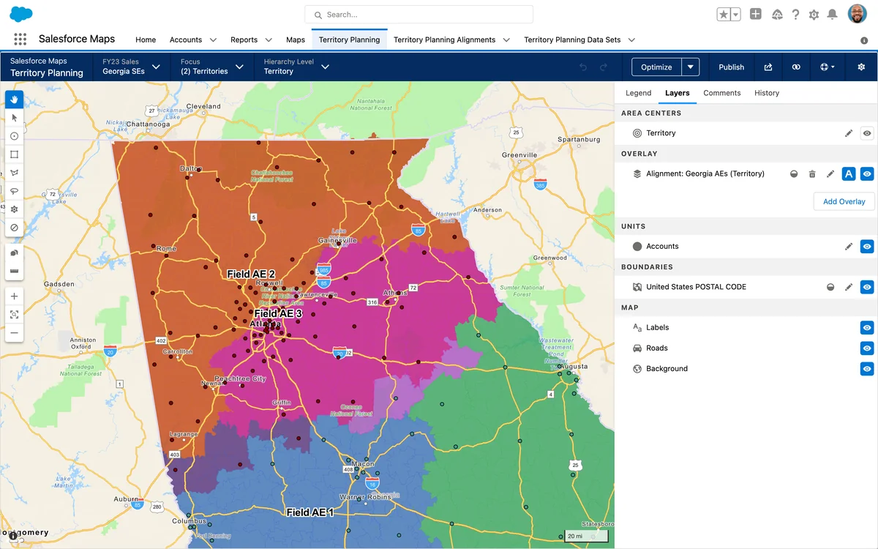Image resolution: width=878 pixels, height=549 pixels.
Task: Choose the rectangle selection tool
Action: tap(15, 154)
